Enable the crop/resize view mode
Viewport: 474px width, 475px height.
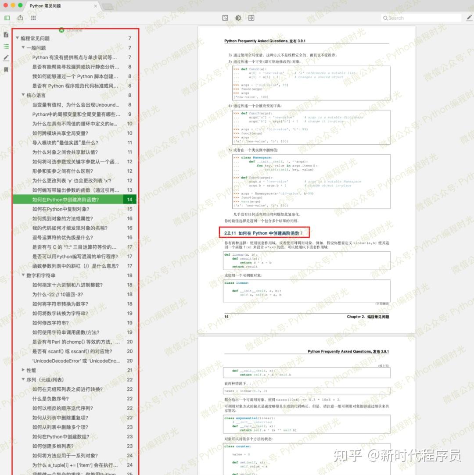(225, 18)
